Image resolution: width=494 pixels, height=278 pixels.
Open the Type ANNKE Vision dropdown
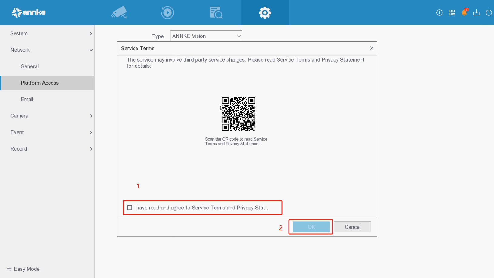click(206, 36)
